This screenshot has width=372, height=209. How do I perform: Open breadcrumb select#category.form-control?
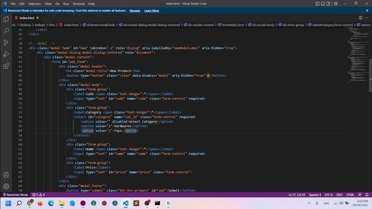tap(330, 25)
